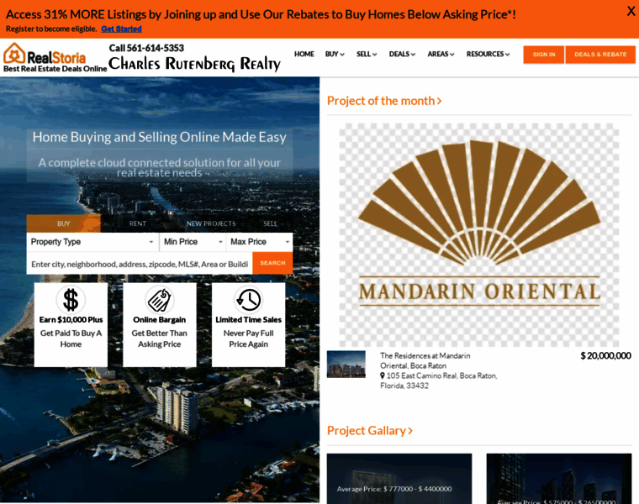Go to HOME in navigation

pyautogui.click(x=304, y=54)
